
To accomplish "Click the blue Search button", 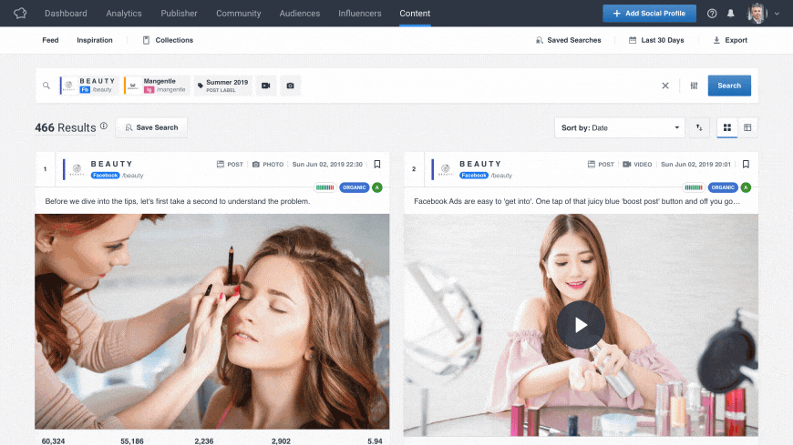I will (x=729, y=86).
